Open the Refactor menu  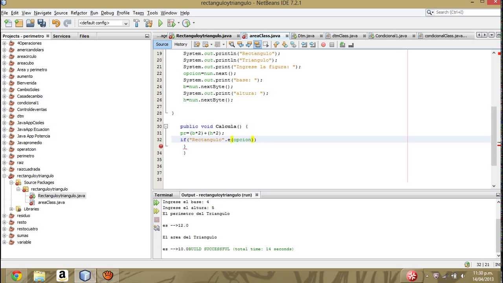79,13
